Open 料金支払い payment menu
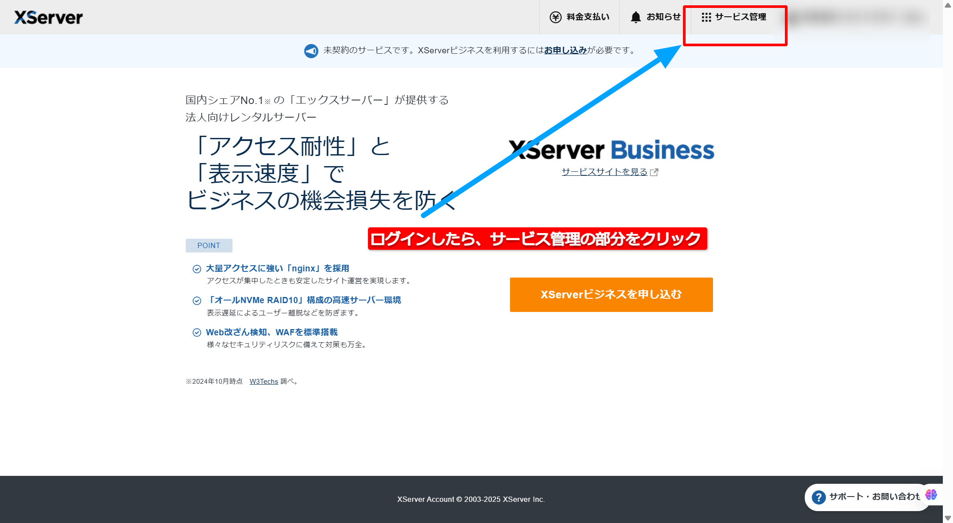 coord(579,17)
